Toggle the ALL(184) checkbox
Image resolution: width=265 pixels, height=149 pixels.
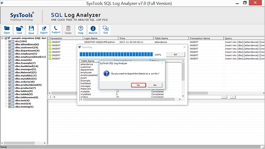(x=10, y=41)
